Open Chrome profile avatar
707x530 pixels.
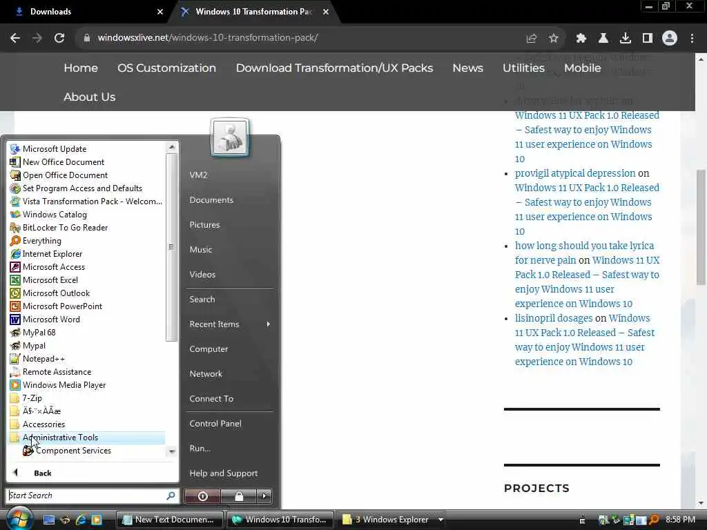pyautogui.click(x=670, y=38)
